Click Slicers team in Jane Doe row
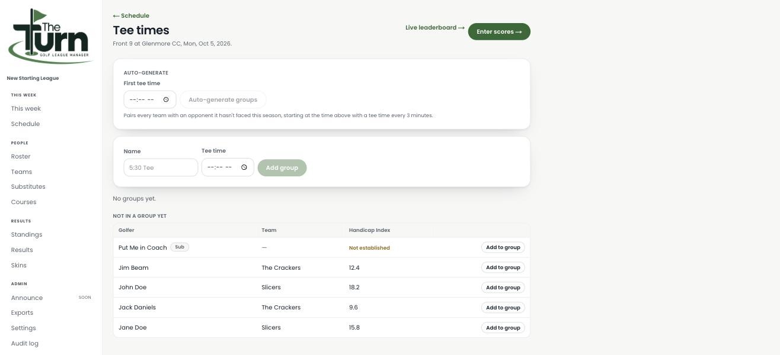Screen dimensions: 780x355 pyautogui.click(x=271, y=328)
